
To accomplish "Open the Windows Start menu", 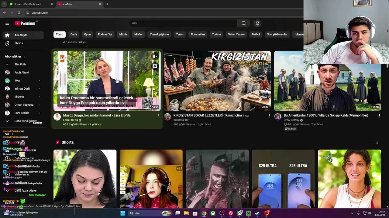I will (123, 213).
